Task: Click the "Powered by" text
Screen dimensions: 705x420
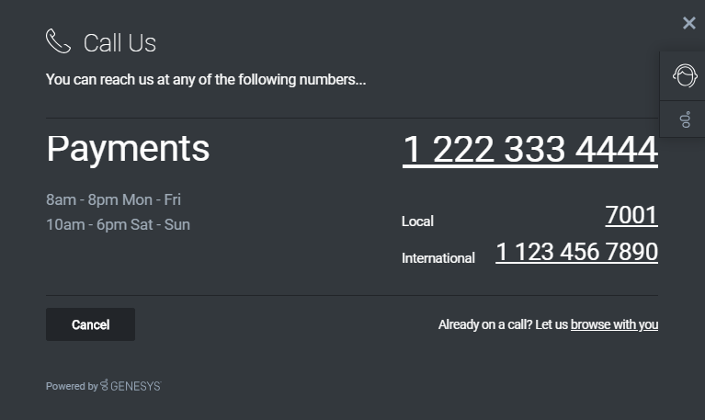Action: point(71,387)
